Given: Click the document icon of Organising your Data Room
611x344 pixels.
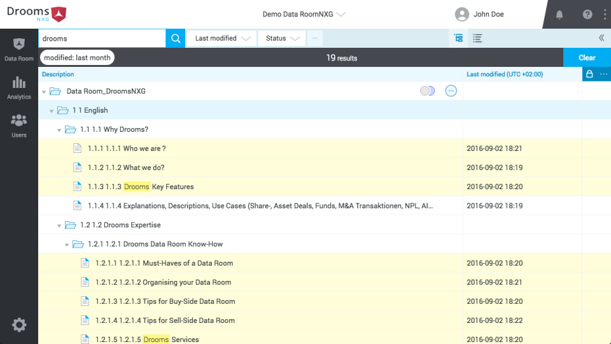Looking at the screenshot, I should point(85,282).
